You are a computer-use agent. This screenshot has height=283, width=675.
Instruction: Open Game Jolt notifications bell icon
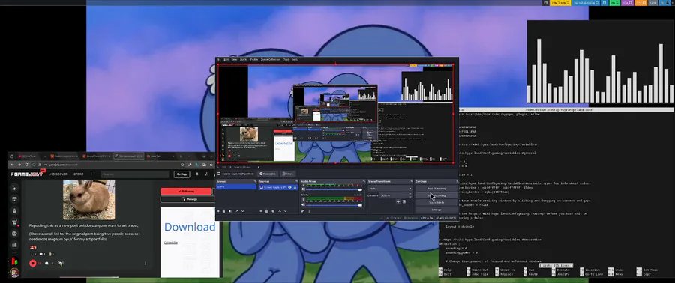[197, 174]
